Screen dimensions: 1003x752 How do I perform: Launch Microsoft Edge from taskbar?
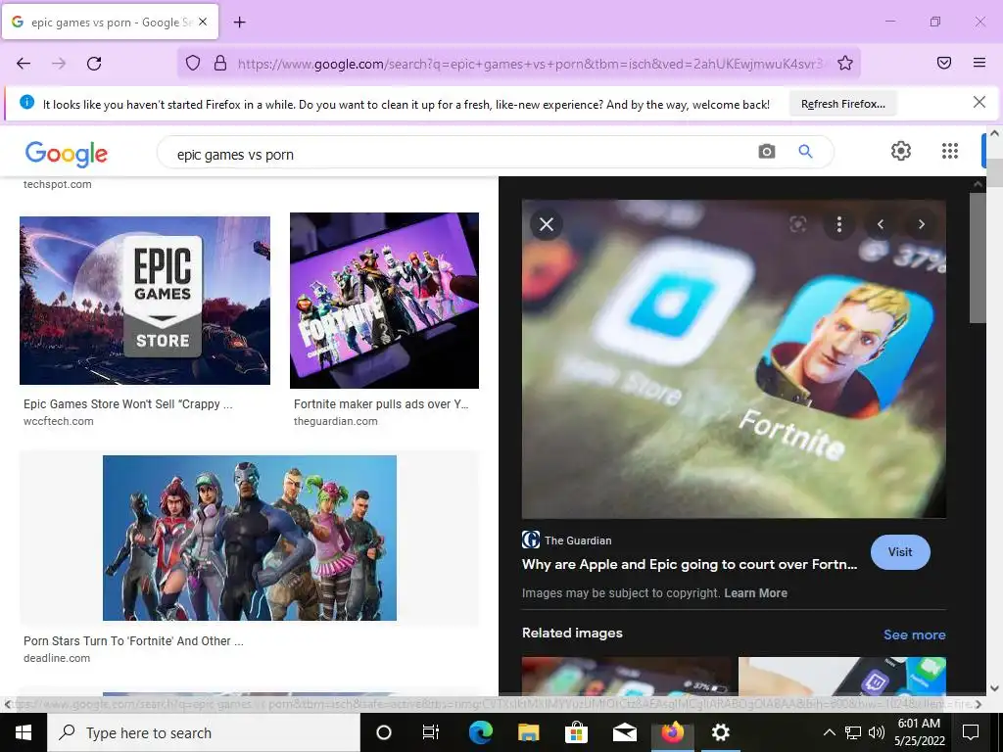coord(480,732)
